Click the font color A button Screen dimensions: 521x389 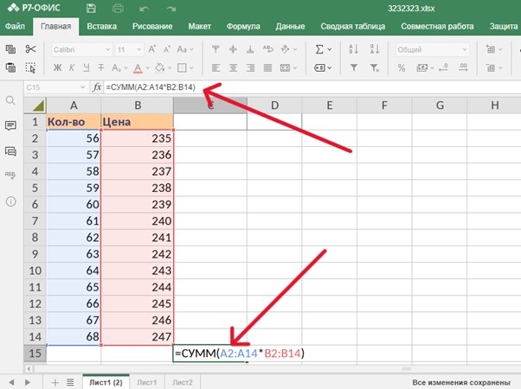point(139,67)
